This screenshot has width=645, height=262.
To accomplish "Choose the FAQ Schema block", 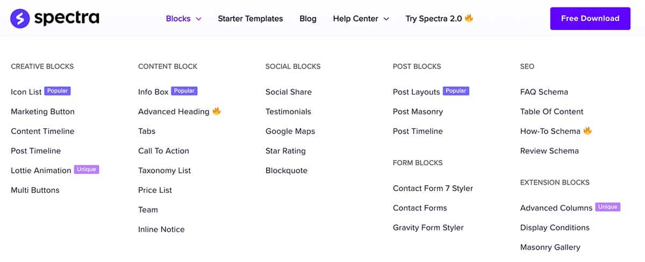I will click(x=544, y=92).
